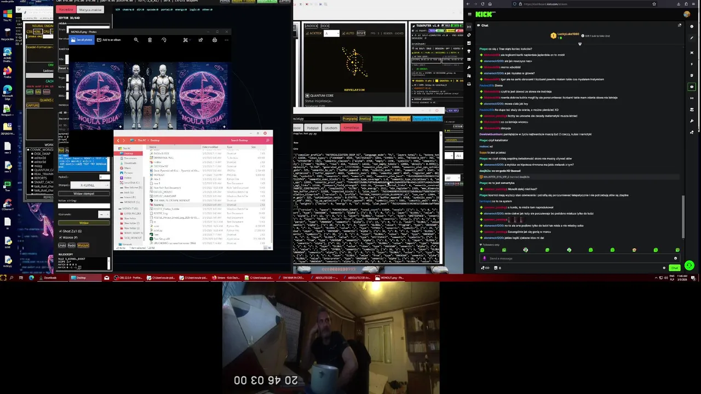
Task: Analizuj button
Action: pos(365,119)
